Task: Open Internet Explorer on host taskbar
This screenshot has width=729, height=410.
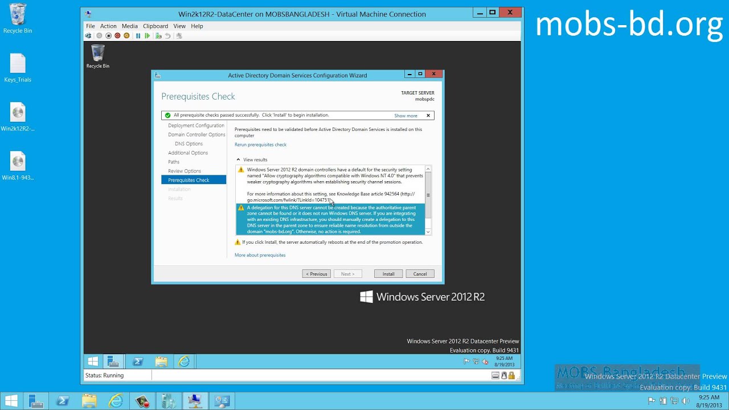Action: point(116,401)
